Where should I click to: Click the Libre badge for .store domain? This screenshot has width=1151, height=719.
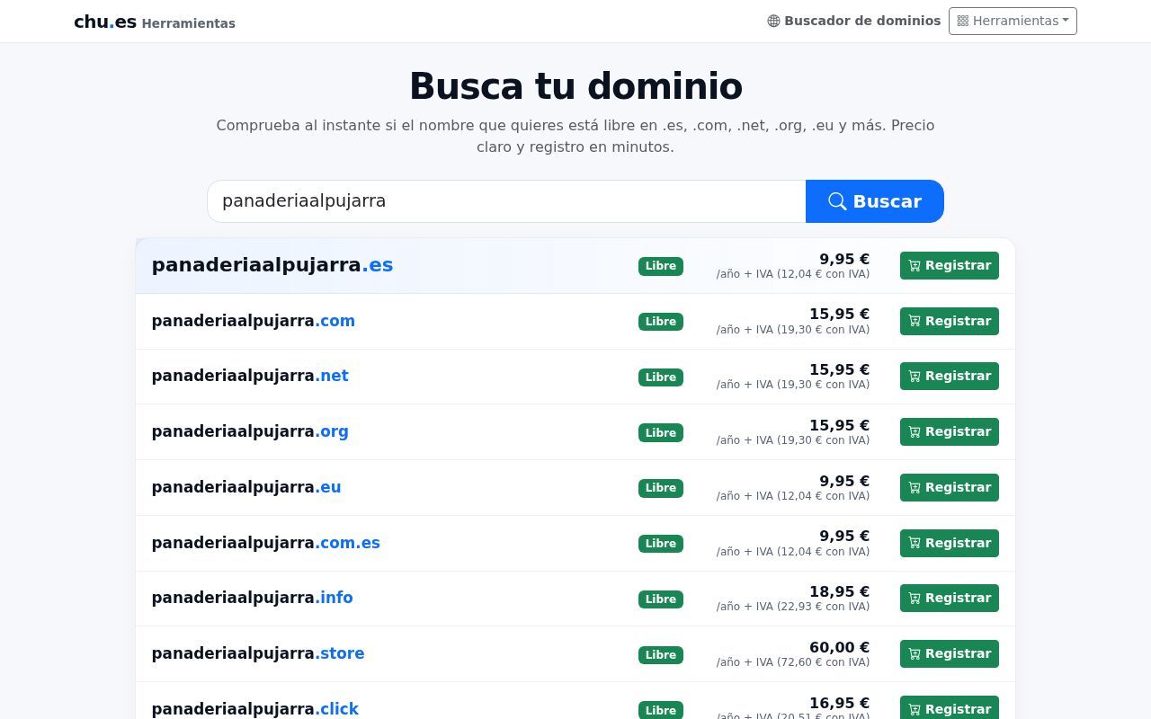point(661,655)
